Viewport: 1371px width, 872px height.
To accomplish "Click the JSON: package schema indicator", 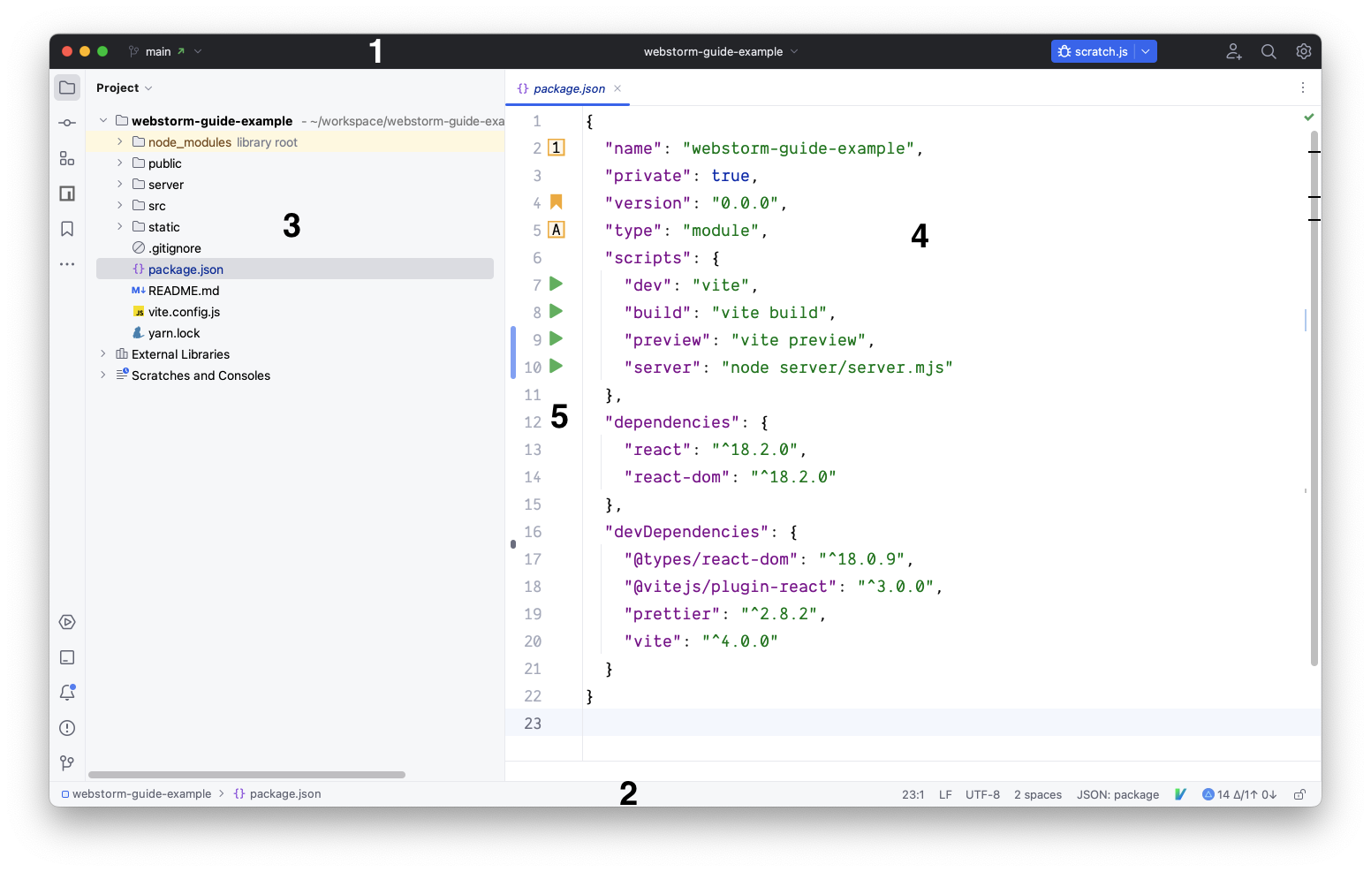I will (x=1117, y=794).
